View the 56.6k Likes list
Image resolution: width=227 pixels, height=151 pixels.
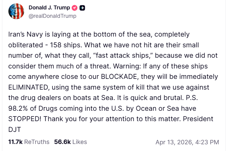pyautogui.click(x=69, y=142)
